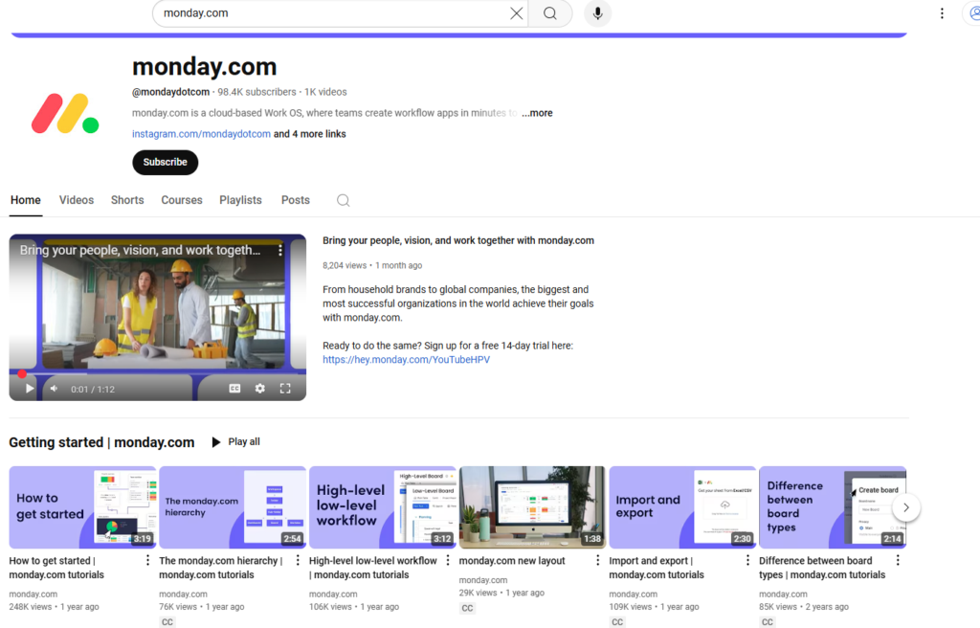This screenshot has height=628, width=980.
Task: Open Import and export video thumbnail
Action: [682, 507]
